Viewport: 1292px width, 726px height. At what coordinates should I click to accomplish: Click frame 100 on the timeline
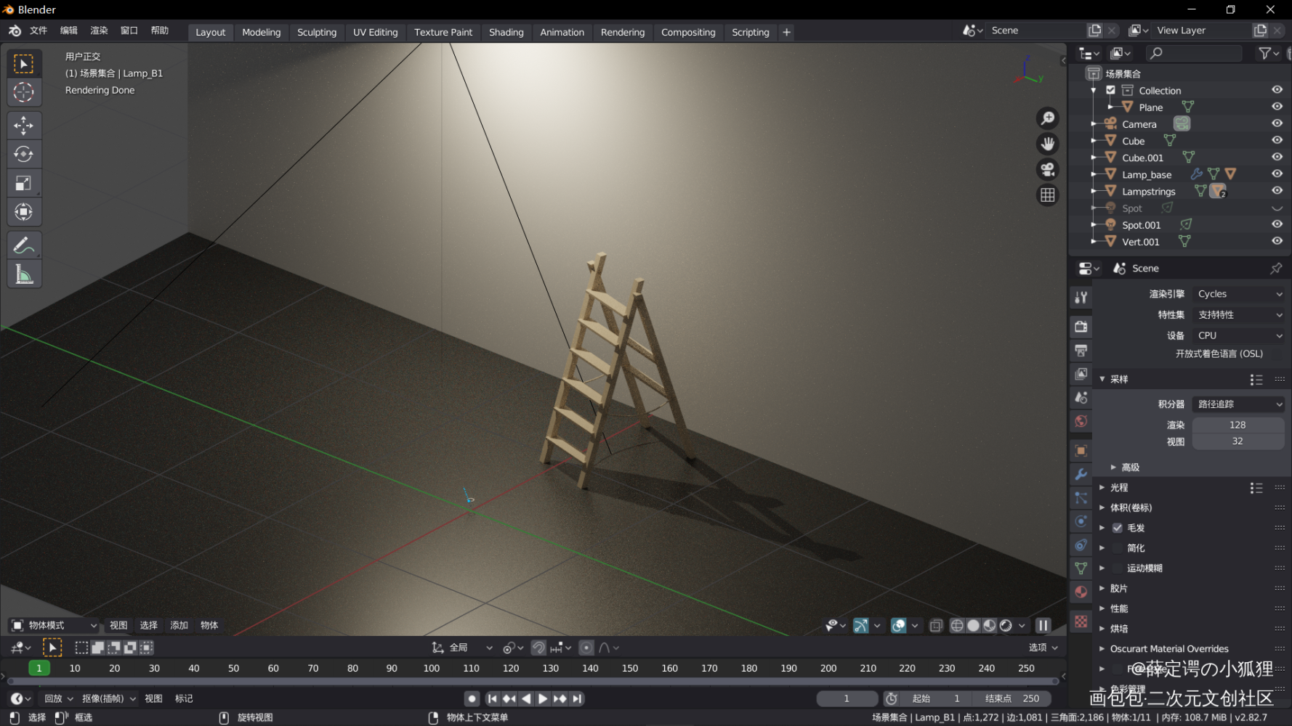click(432, 668)
